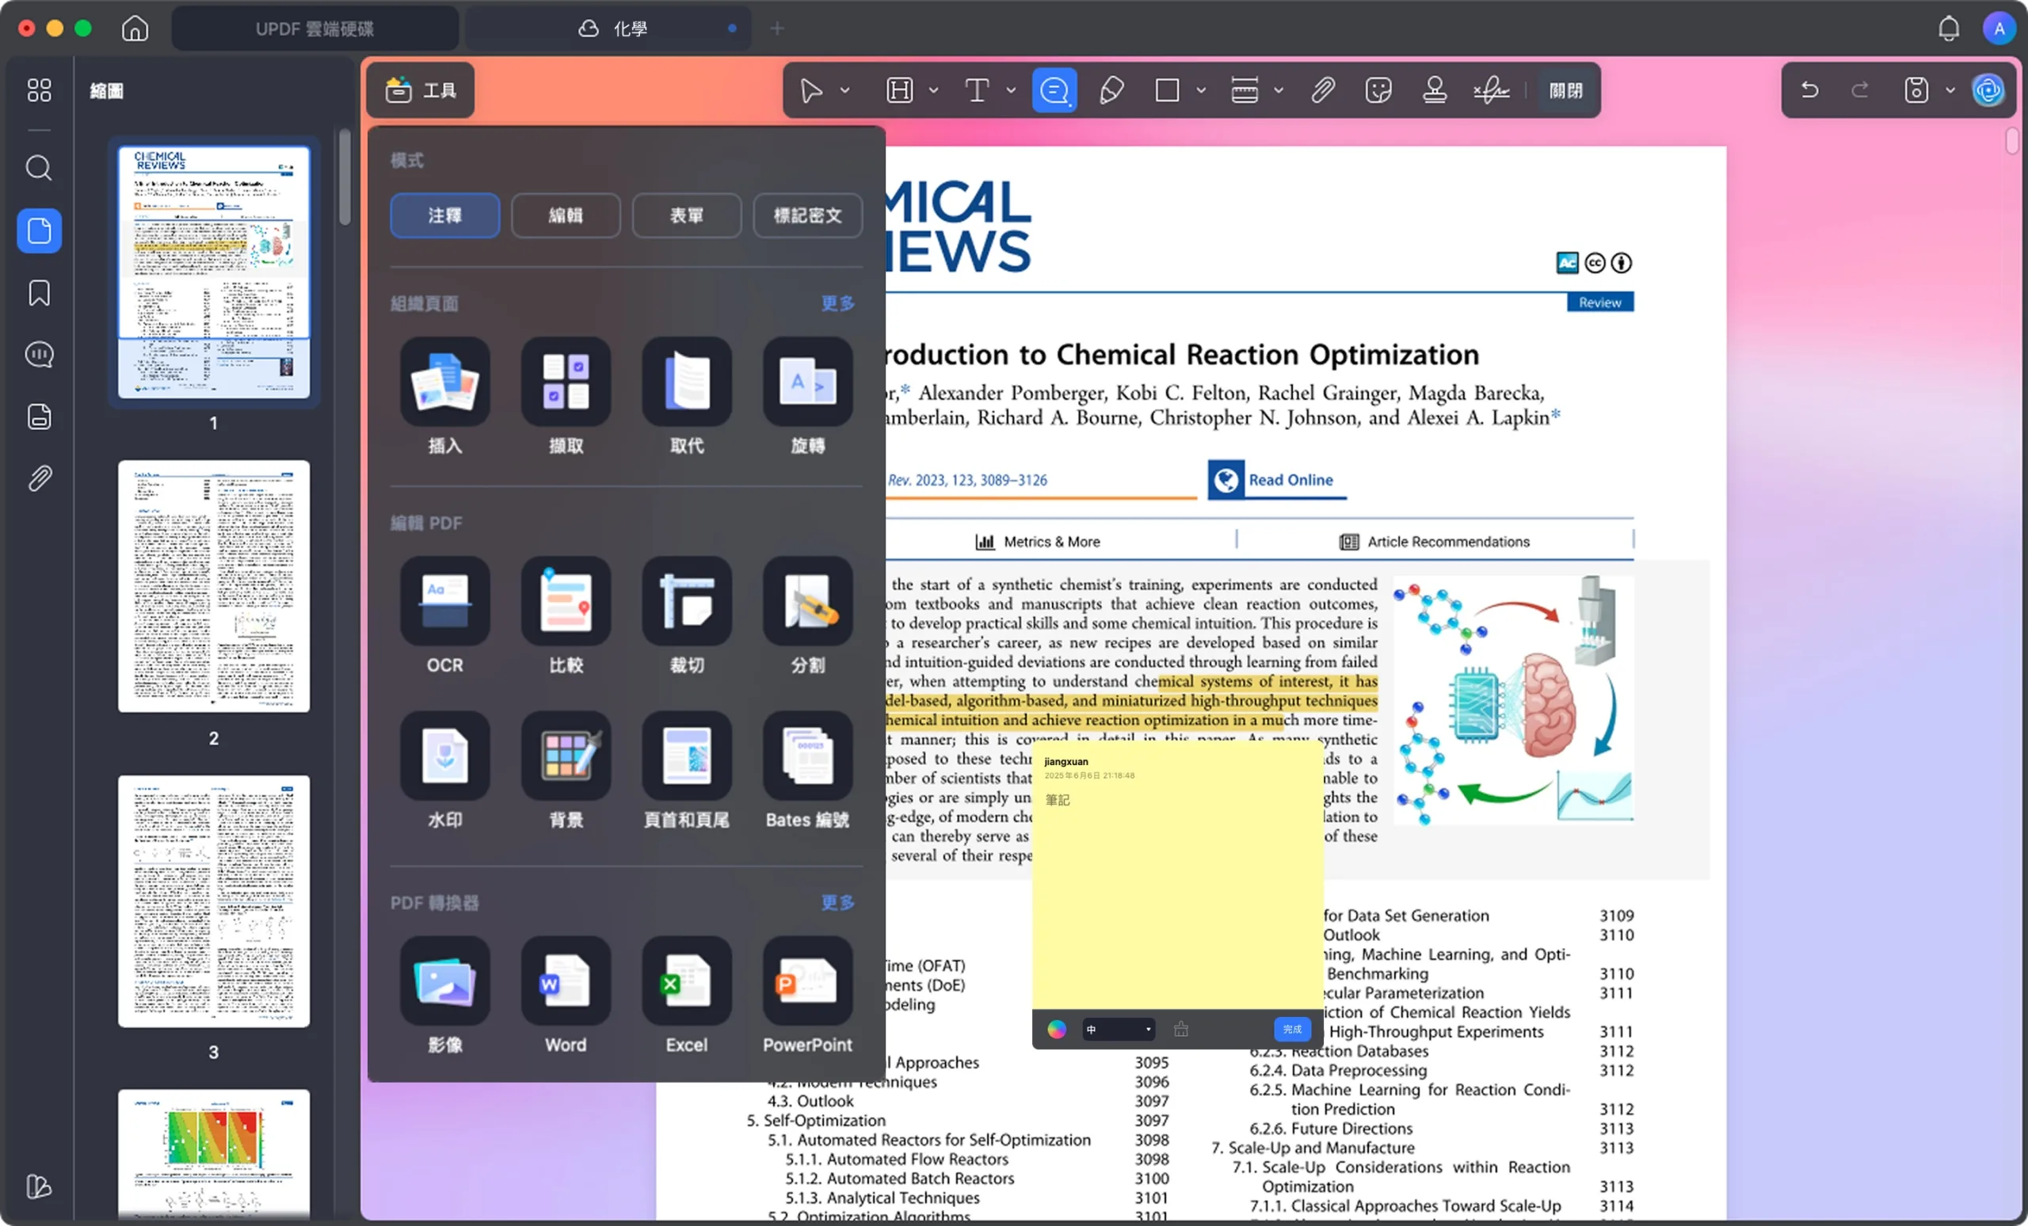The image size is (2028, 1226).
Task: Switch to 編輯 edit mode
Action: point(566,215)
